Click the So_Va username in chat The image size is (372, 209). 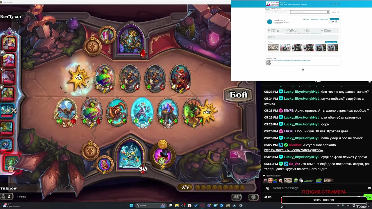[x=294, y=164]
